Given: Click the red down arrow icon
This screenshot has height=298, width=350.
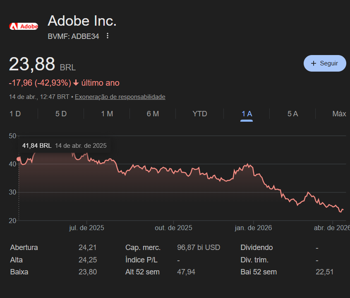Looking at the screenshot, I should tap(76, 83).
